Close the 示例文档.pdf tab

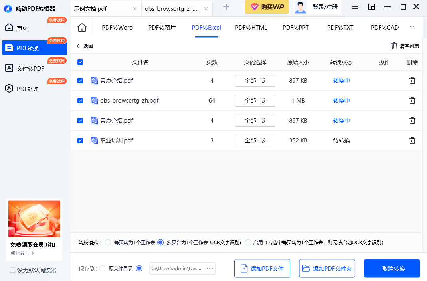[x=134, y=9]
